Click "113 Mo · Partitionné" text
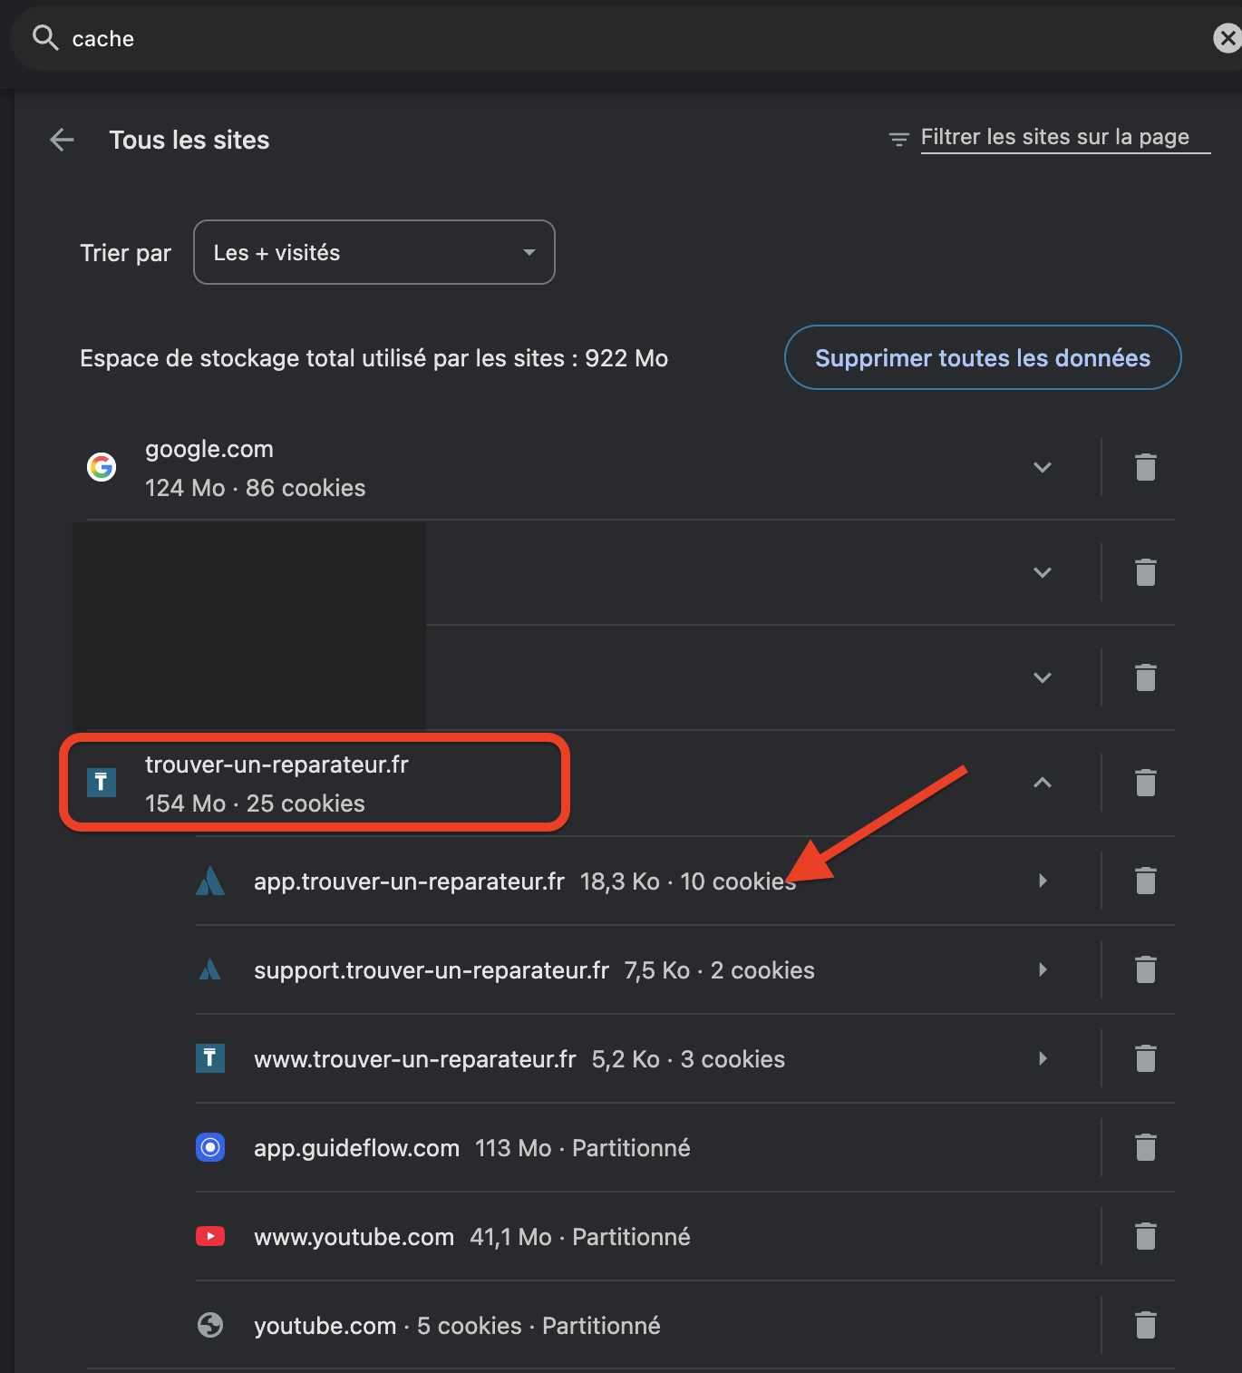The width and height of the screenshot is (1242, 1373). tap(583, 1148)
